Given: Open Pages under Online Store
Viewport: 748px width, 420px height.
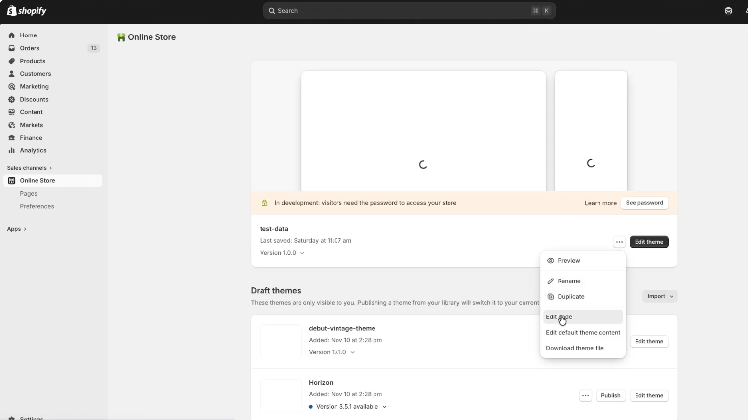Looking at the screenshot, I should point(29,194).
